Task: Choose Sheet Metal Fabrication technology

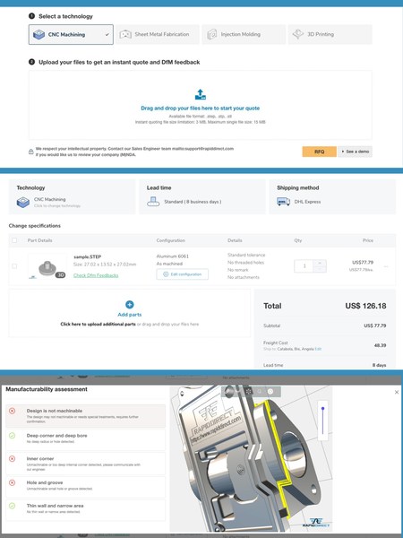Action: coord(158,34)
